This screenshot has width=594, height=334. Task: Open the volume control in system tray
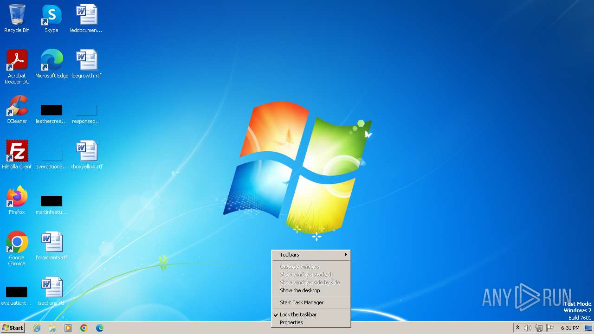tap(527, 328)
